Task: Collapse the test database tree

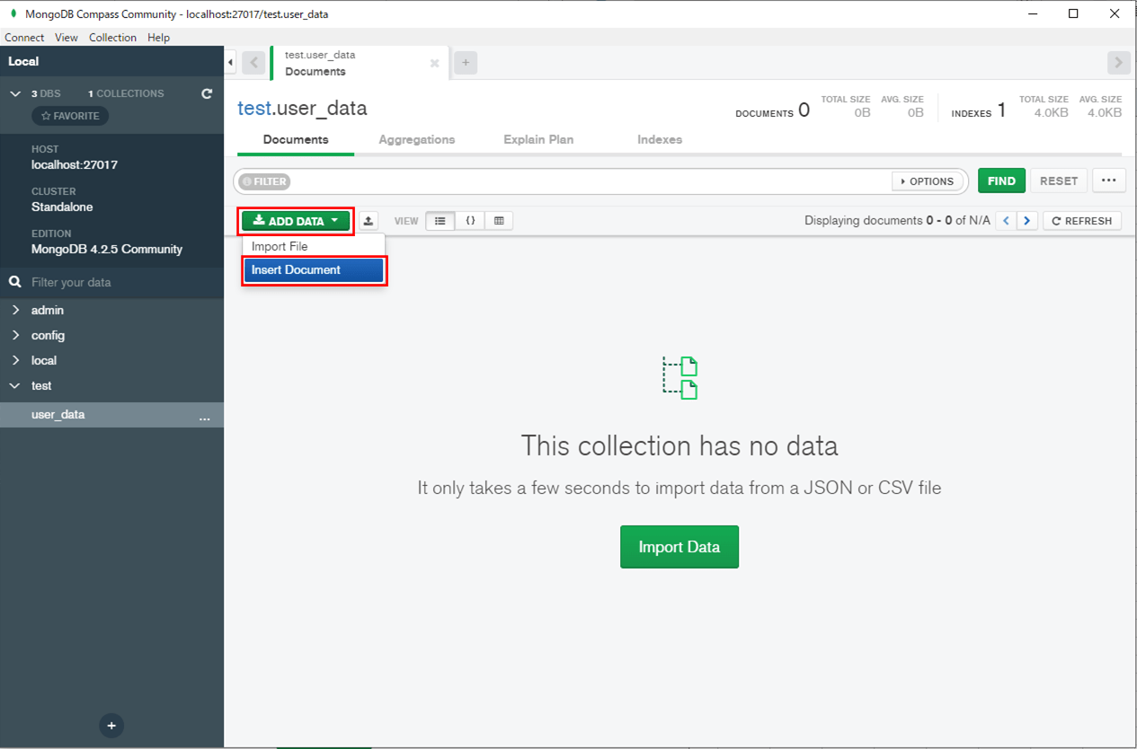Action: point(14,385)
